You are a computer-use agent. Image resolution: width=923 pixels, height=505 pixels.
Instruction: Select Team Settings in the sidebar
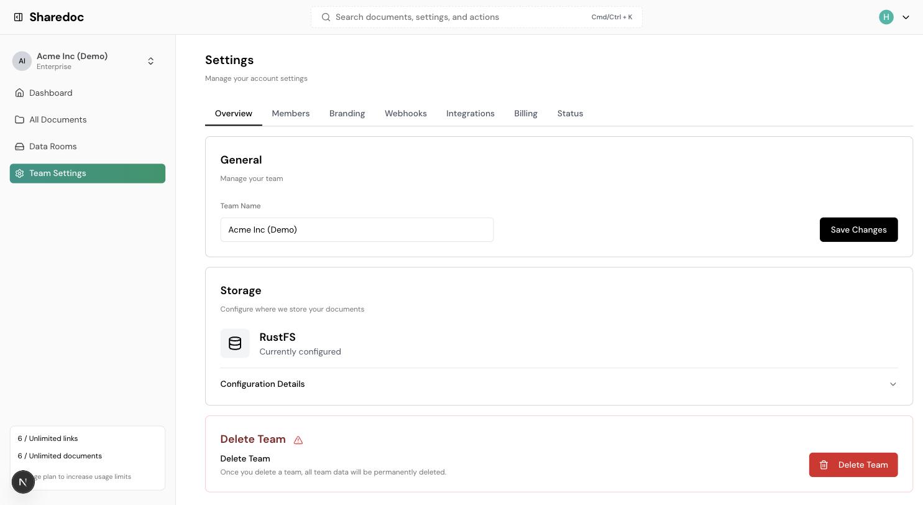click(88, 174)
